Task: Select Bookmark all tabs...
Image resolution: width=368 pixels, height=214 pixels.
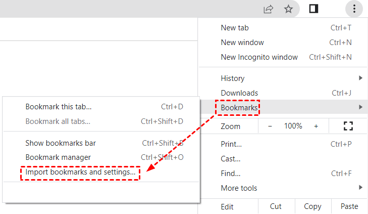Action: [x=101, y=121]
